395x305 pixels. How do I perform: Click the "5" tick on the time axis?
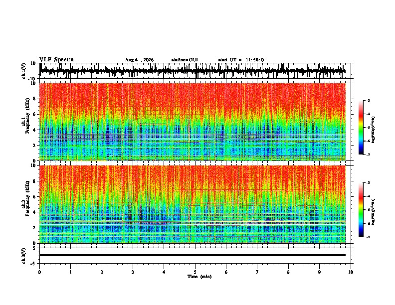(195, 272)
